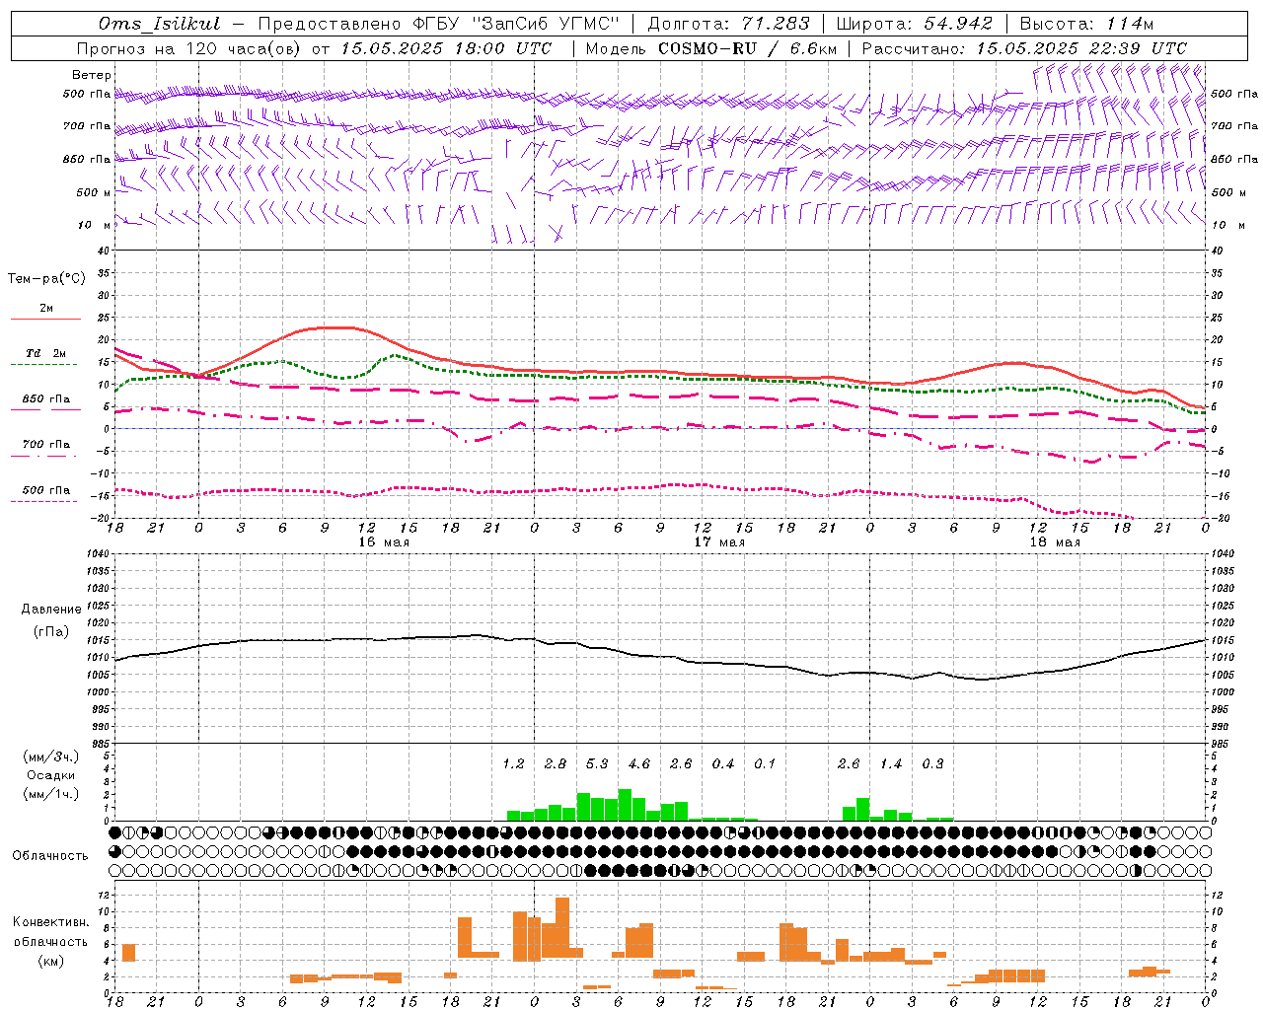This screenshot has width=1263, height=1010.
Task: Click the '(мм/3ч.)' precipitation unit label
Action: tap(51, 757)
